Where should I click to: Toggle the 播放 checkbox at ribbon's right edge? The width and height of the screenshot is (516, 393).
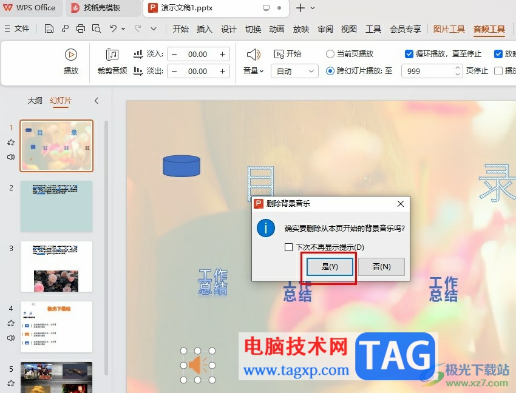pyautogui.click(x=498, y=71)
